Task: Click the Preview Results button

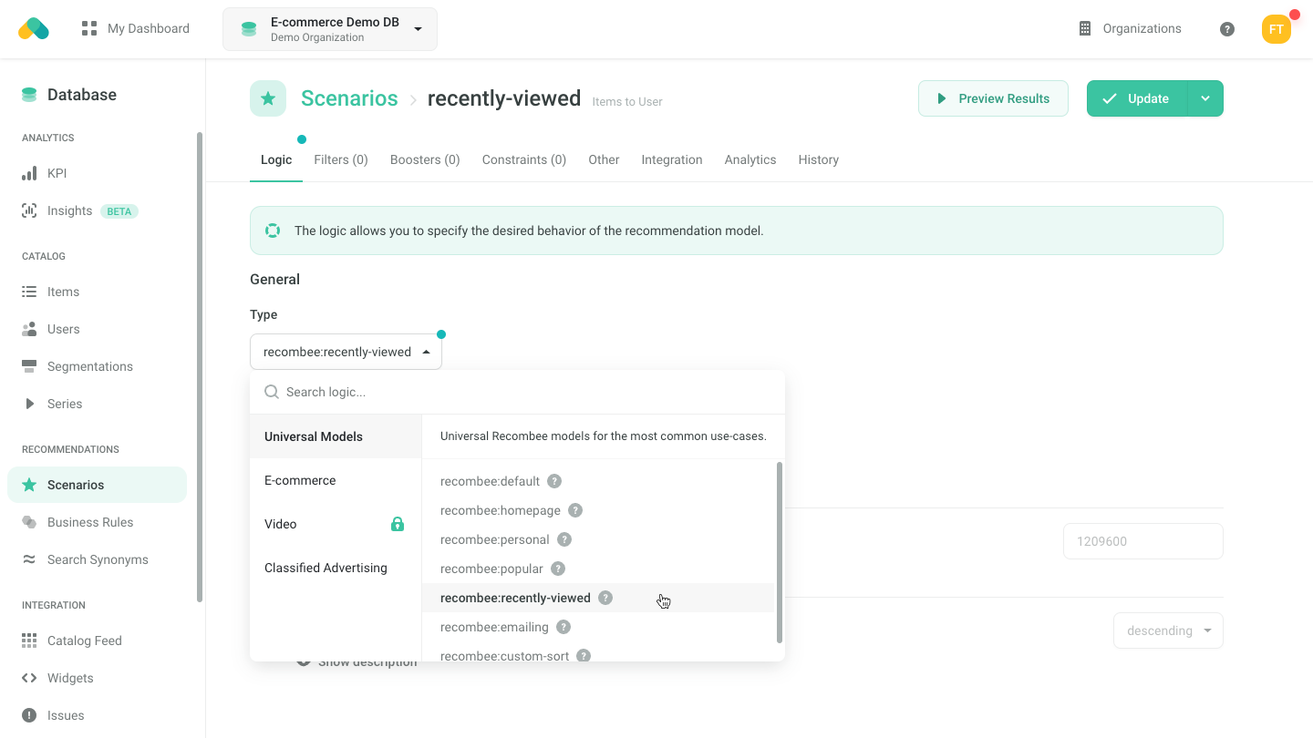Action: pyautogui.click(x=993, y=98)
